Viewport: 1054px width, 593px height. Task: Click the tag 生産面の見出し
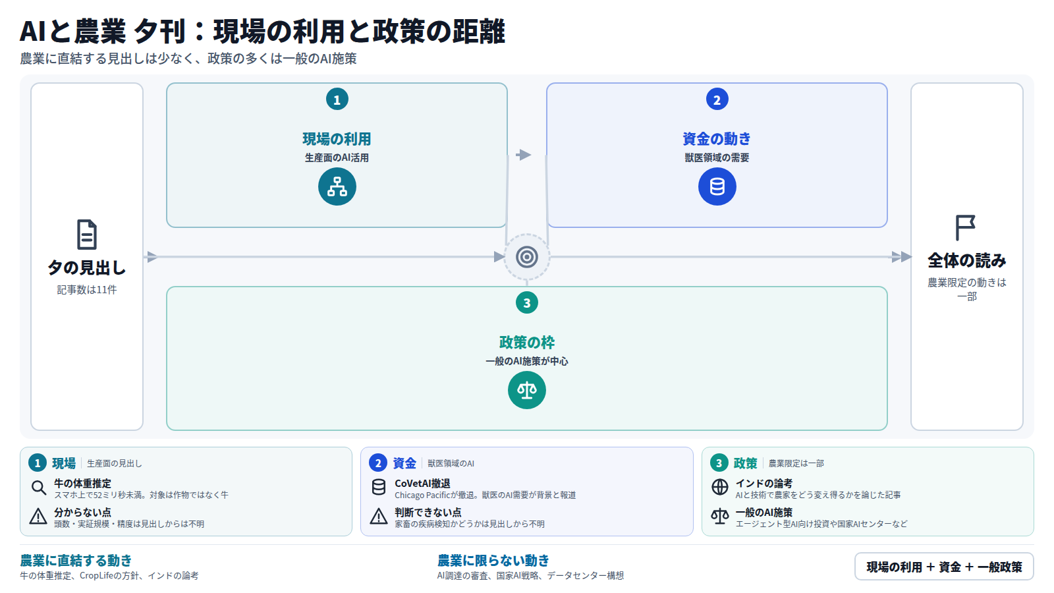[x=115, y=464]
